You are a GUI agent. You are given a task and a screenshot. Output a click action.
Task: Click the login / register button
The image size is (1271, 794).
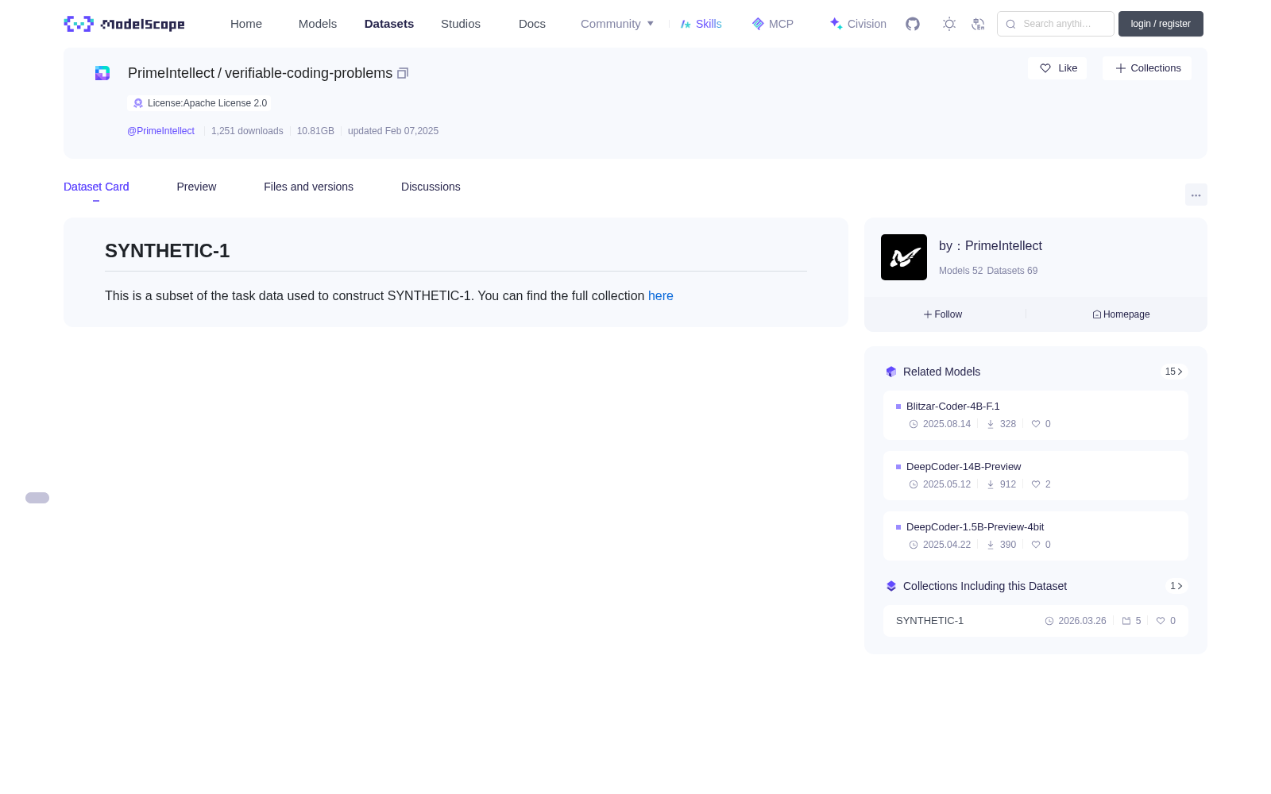coord(1161,24)
